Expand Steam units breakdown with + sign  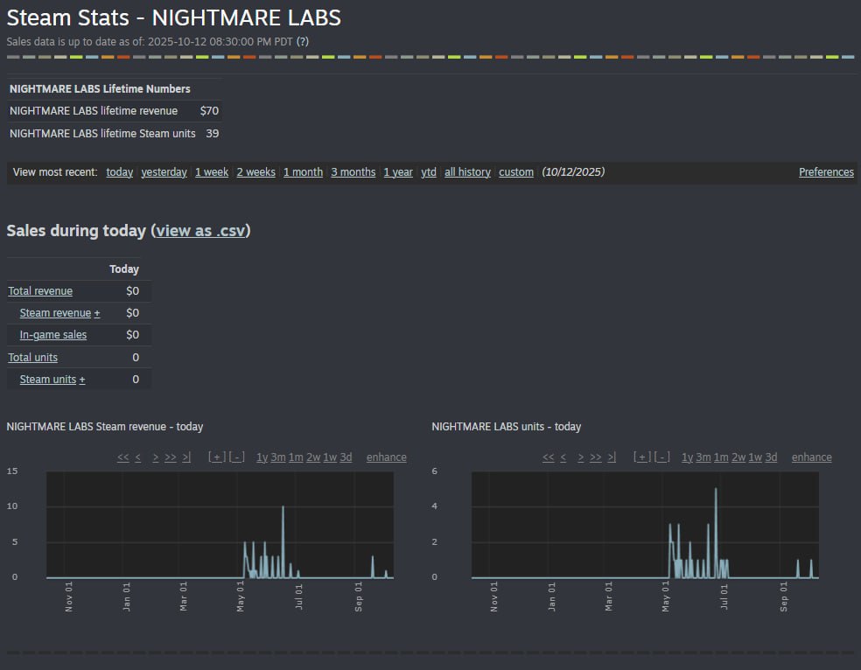tap(82, 380)
